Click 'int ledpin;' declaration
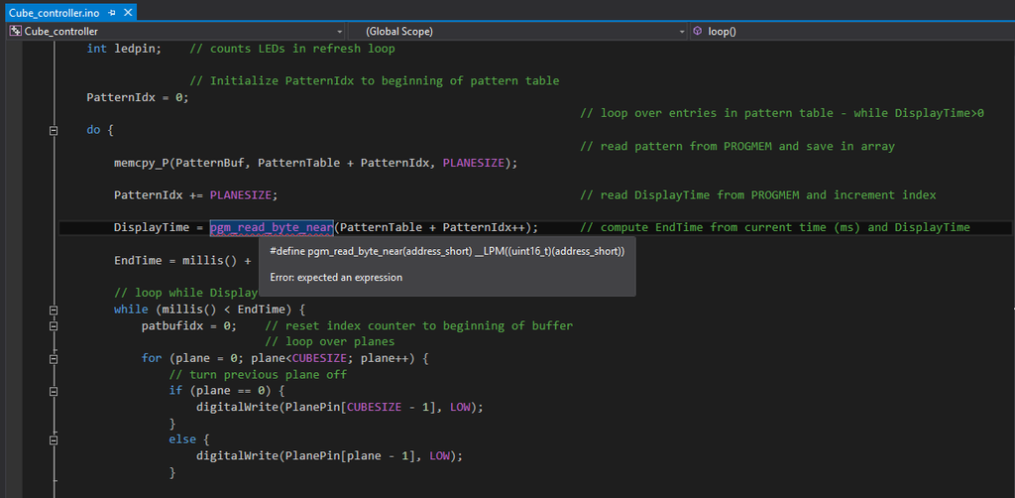The width and height of the screenshot is (1015, 498). [124, 49]
